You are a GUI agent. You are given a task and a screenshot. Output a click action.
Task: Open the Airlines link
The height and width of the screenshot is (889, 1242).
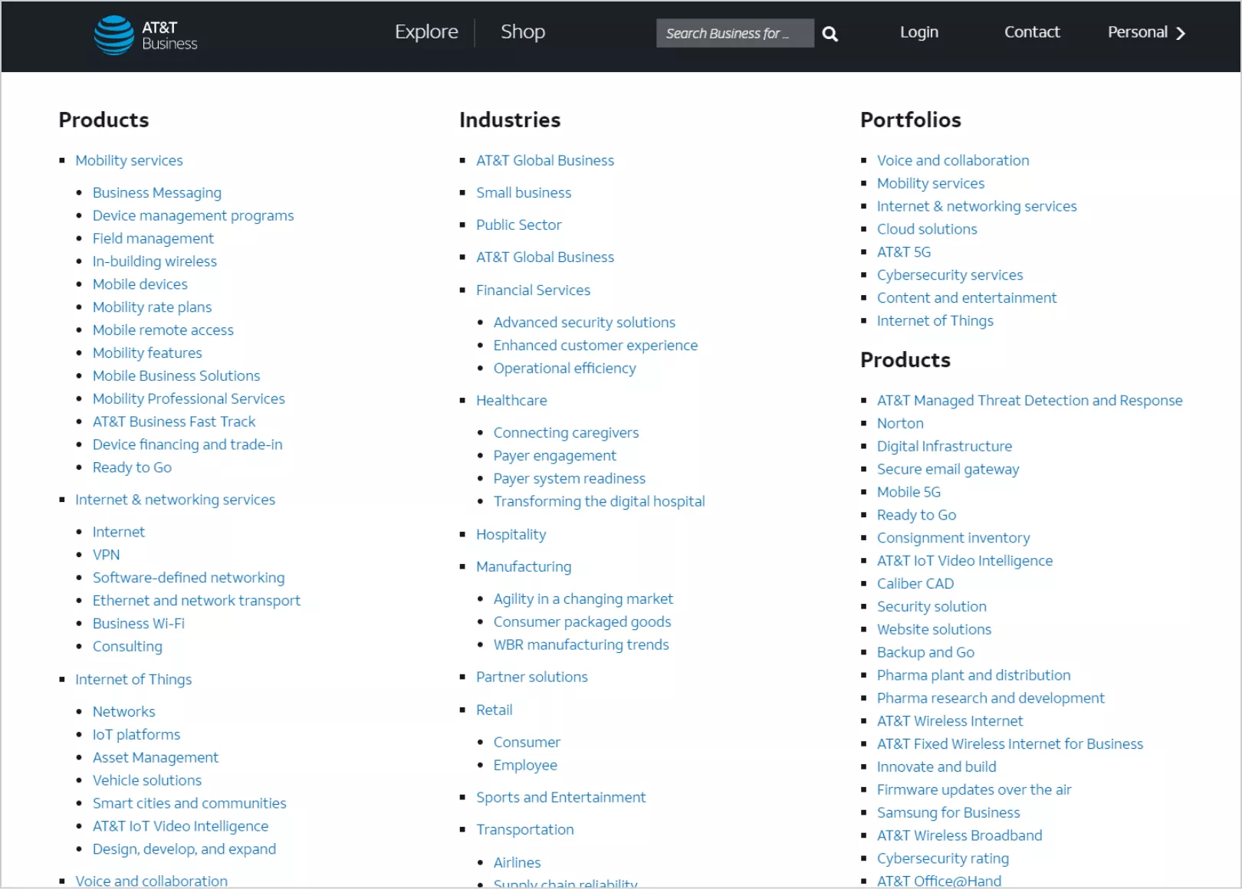coord(517,863)
